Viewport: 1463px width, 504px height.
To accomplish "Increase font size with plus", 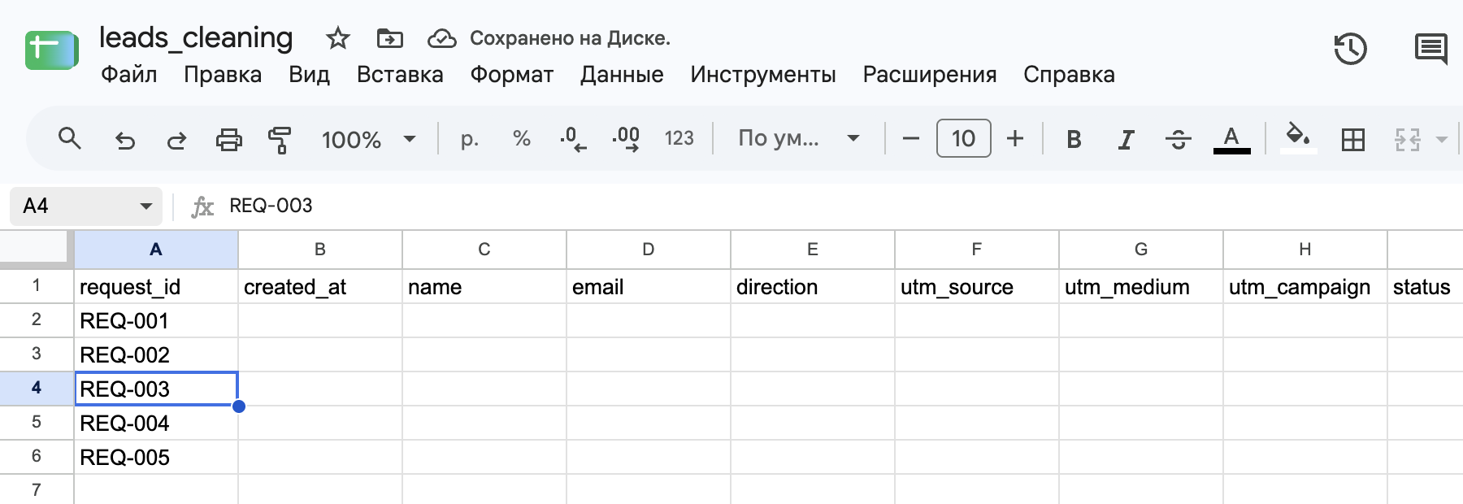I will point(1015,139).
